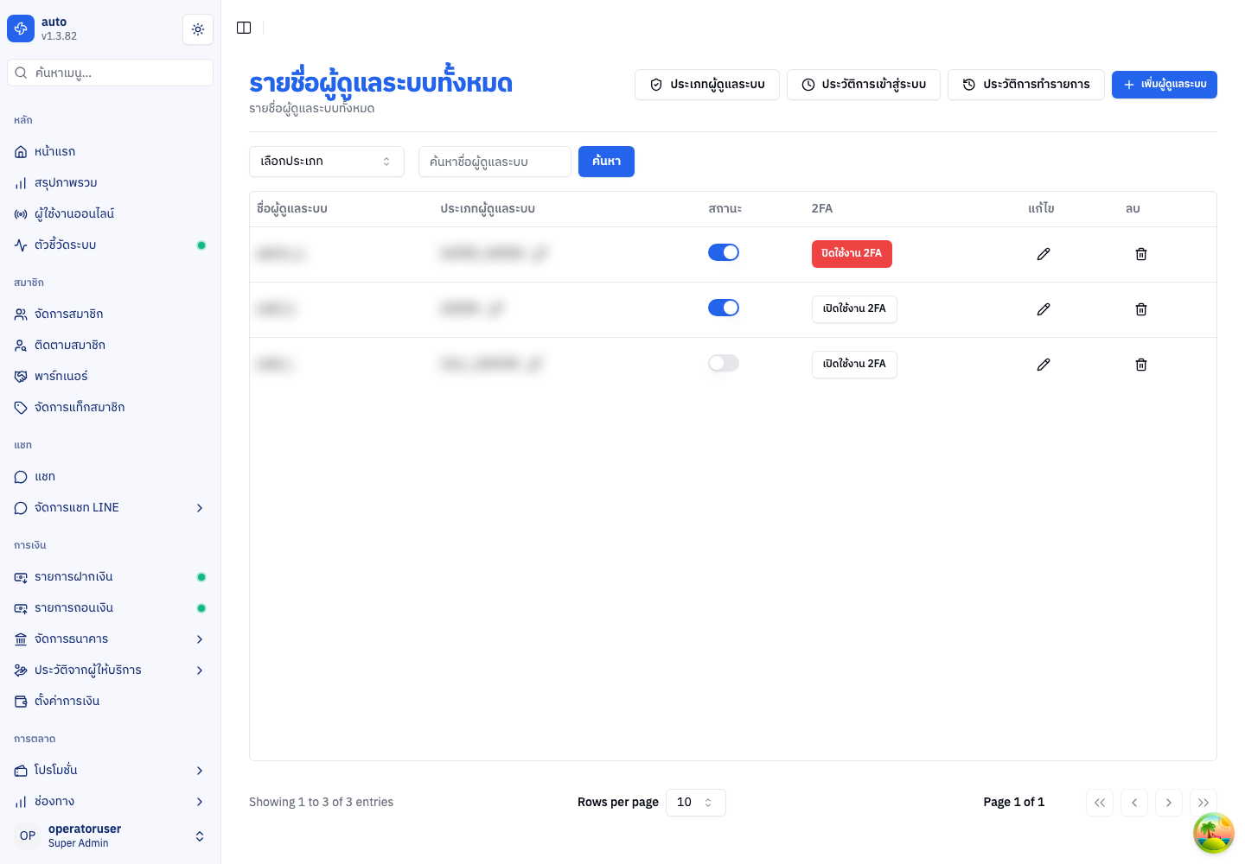Click the ประวัติการเข้าสู่ระบบ login history button

tap(864, 85)
